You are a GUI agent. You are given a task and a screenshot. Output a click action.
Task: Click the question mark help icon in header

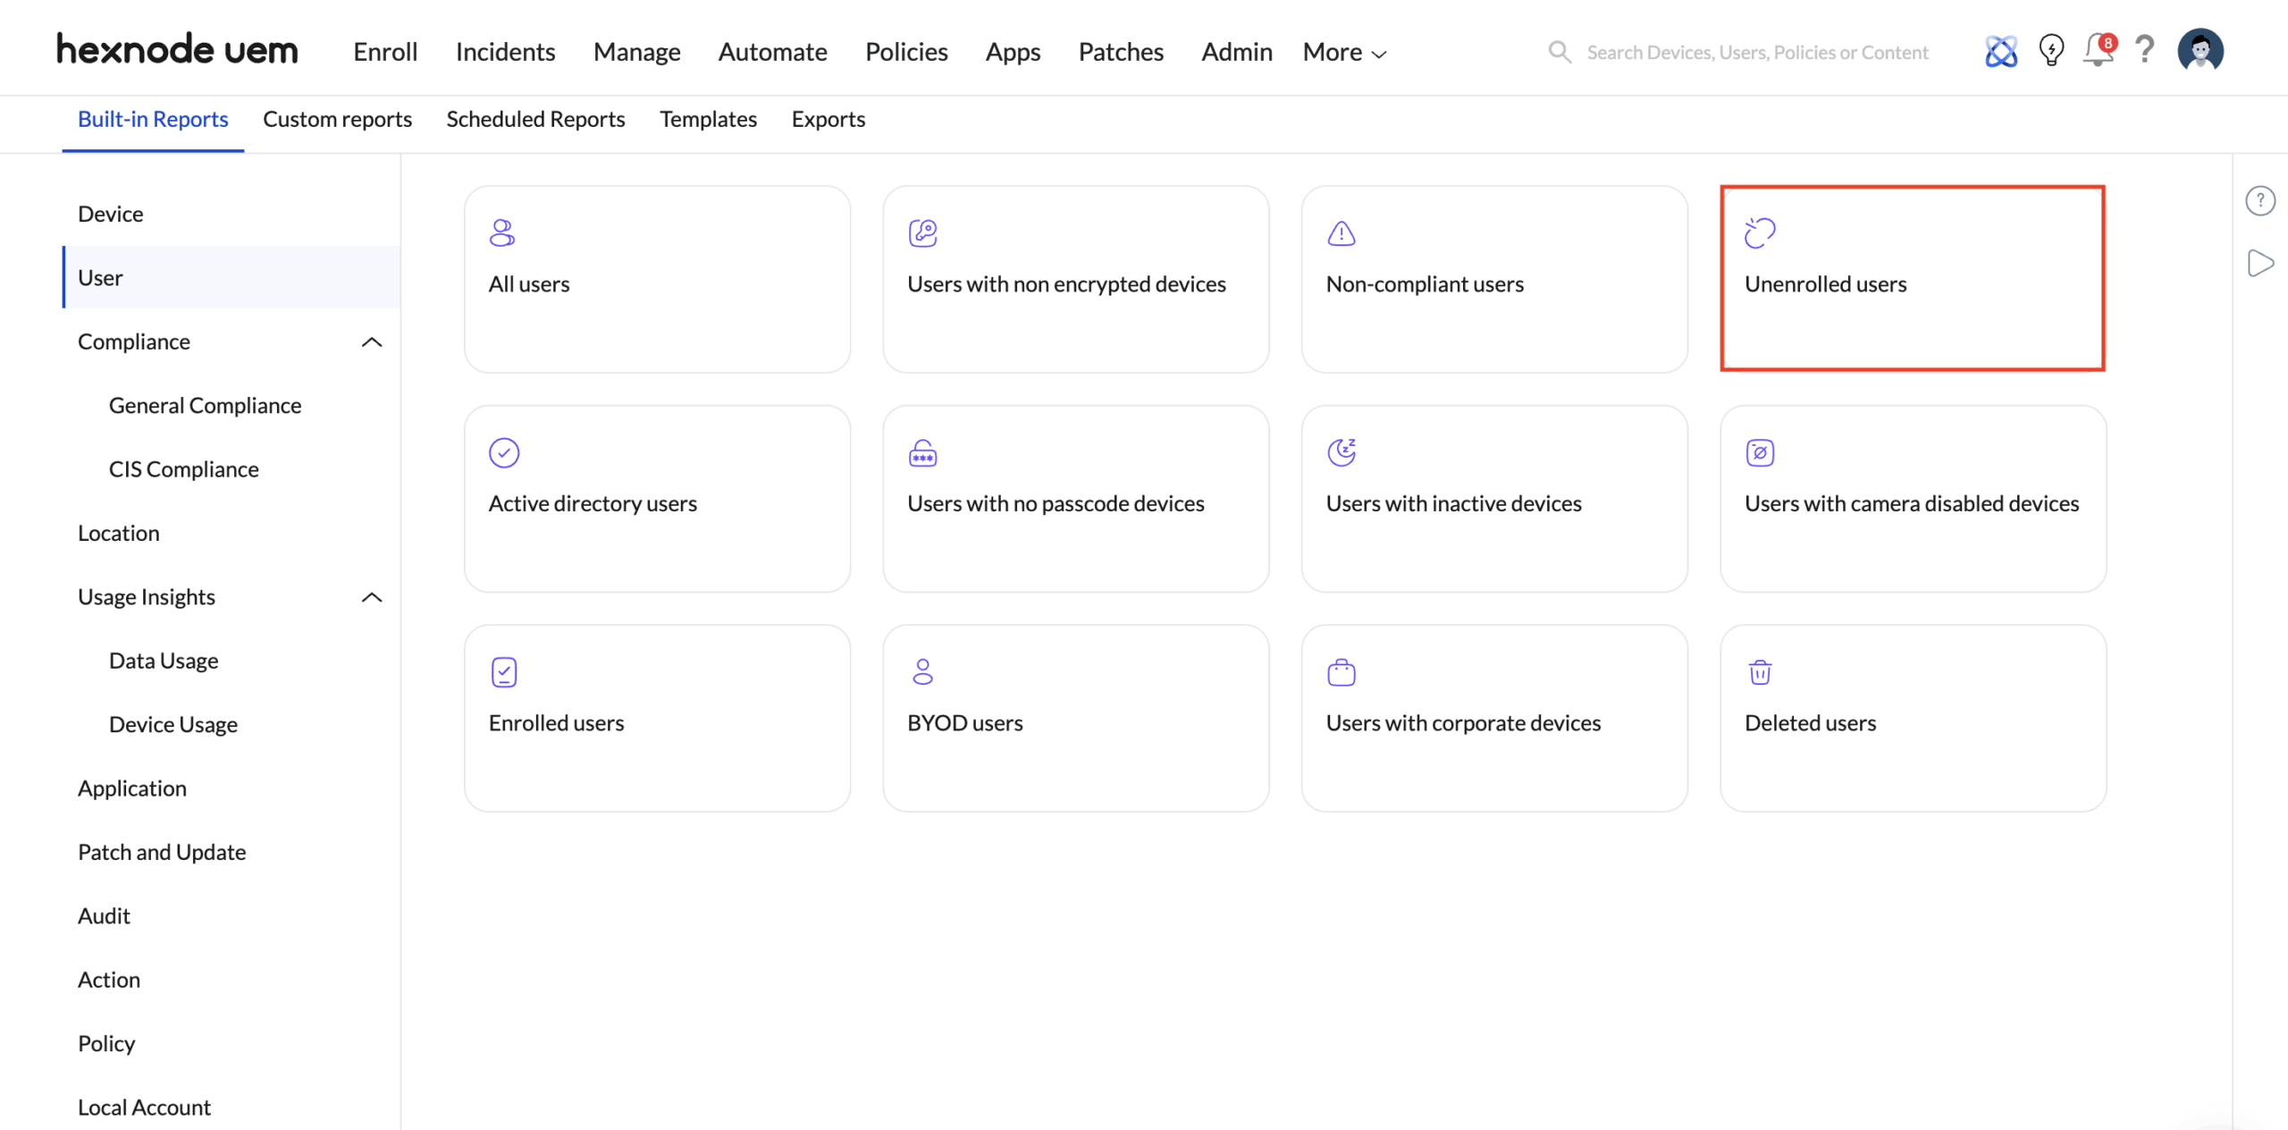[2145, 49]
